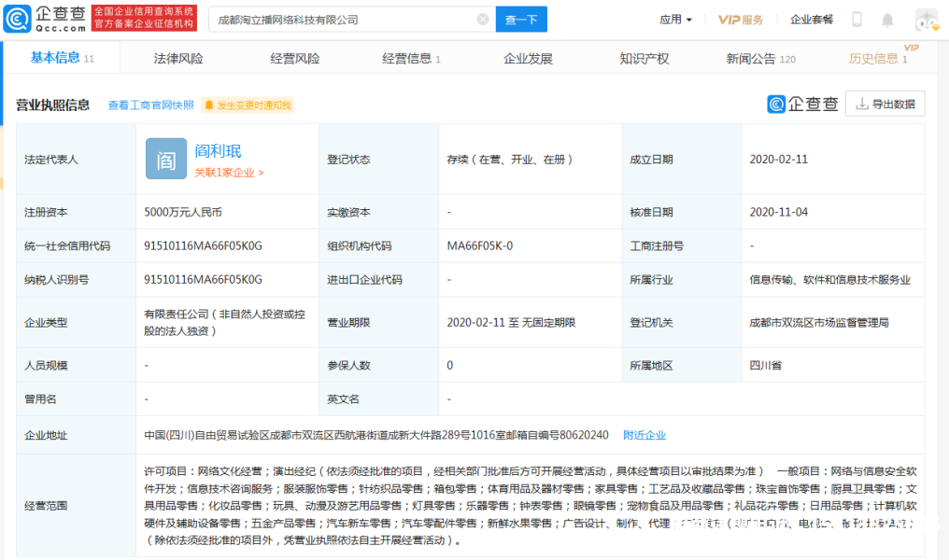Click the 导出数据 export button
Screen dimensions: 949x560
885,104
